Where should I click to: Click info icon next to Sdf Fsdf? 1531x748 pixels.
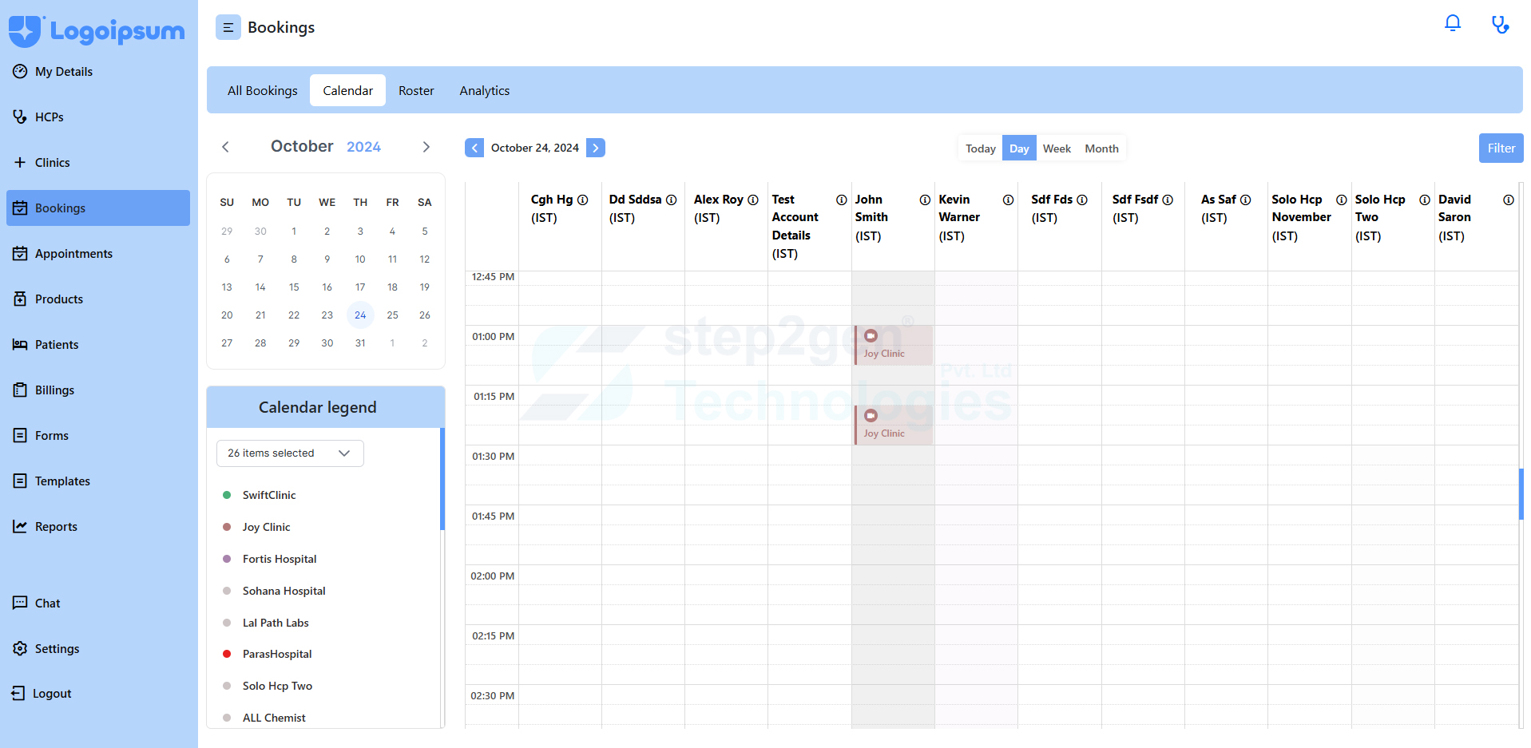[1168, 200]
